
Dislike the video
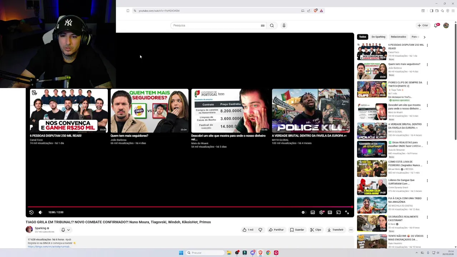pos(260,230)
